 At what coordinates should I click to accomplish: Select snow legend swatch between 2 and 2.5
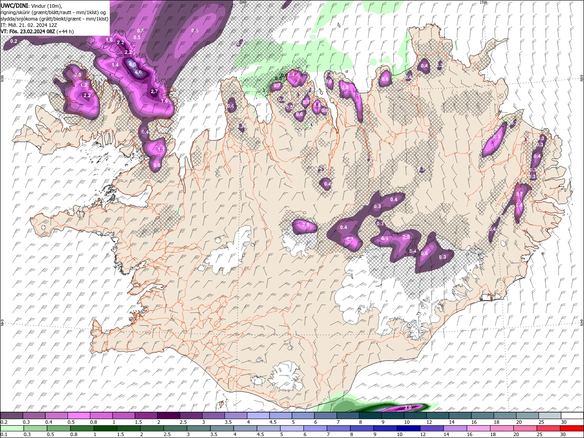coord(168,416)
